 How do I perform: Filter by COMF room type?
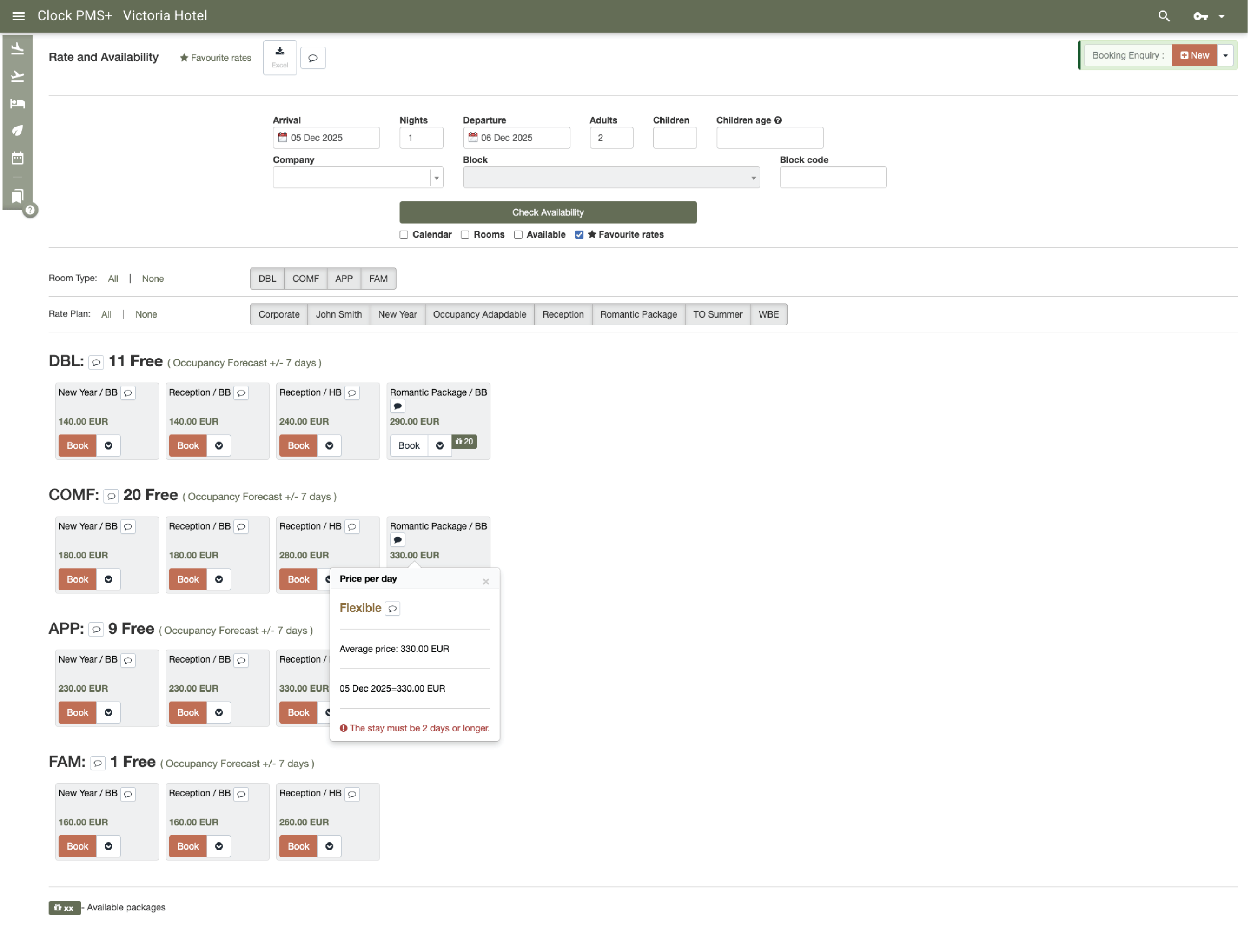click(305, 279)
